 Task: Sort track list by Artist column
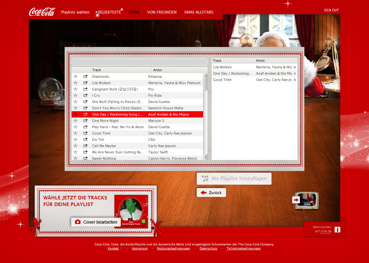click(x=178, y=70)
